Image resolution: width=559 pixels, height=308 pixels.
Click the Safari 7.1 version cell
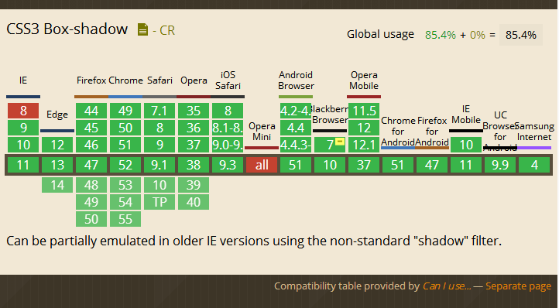[159, 111]
